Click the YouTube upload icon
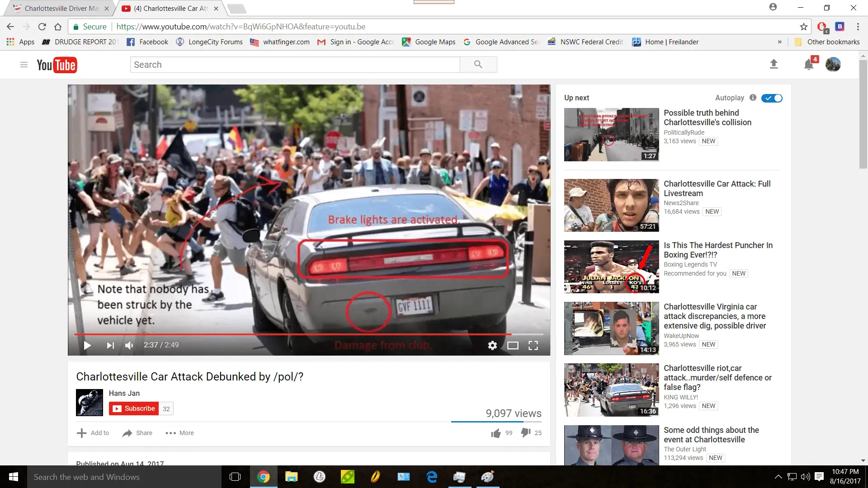Image resolution: width=868 pixels, height=488 pixels. tap(774, 64)
